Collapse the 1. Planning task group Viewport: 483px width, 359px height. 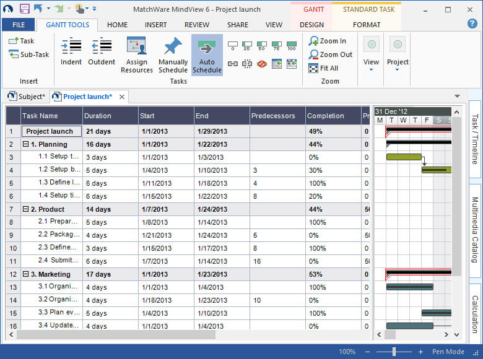click(x=26, y=144)
